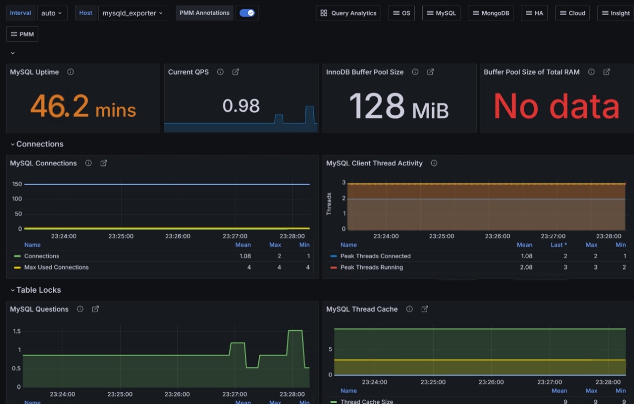This screenshot has width=634, height=404.
Task: Click the MySQL Connections panel title
Action: point(44,163)
